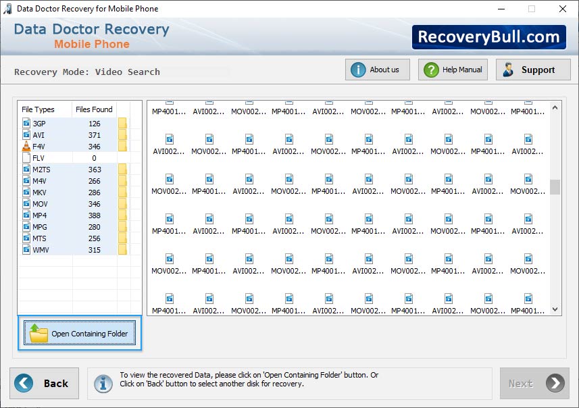Click the yellow folder marker in MP4 row
The height and width of the screenshot is (408, 579).
click(x=122, y=215)
